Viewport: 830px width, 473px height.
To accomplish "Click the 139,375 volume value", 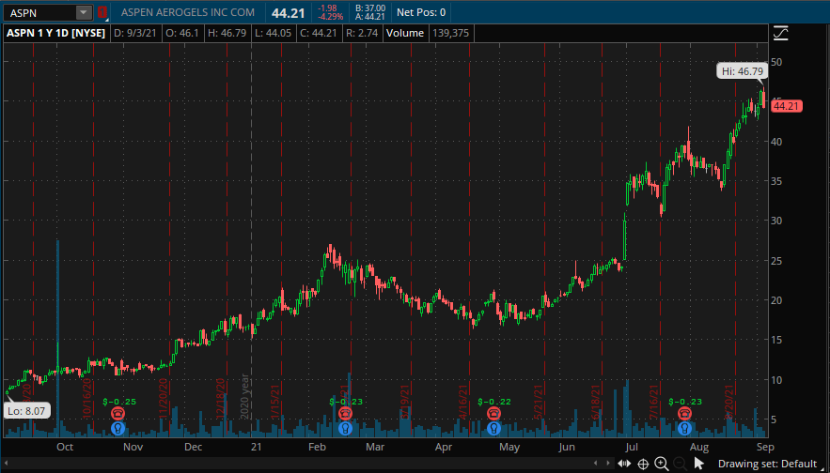I will (x=450, y=33).
